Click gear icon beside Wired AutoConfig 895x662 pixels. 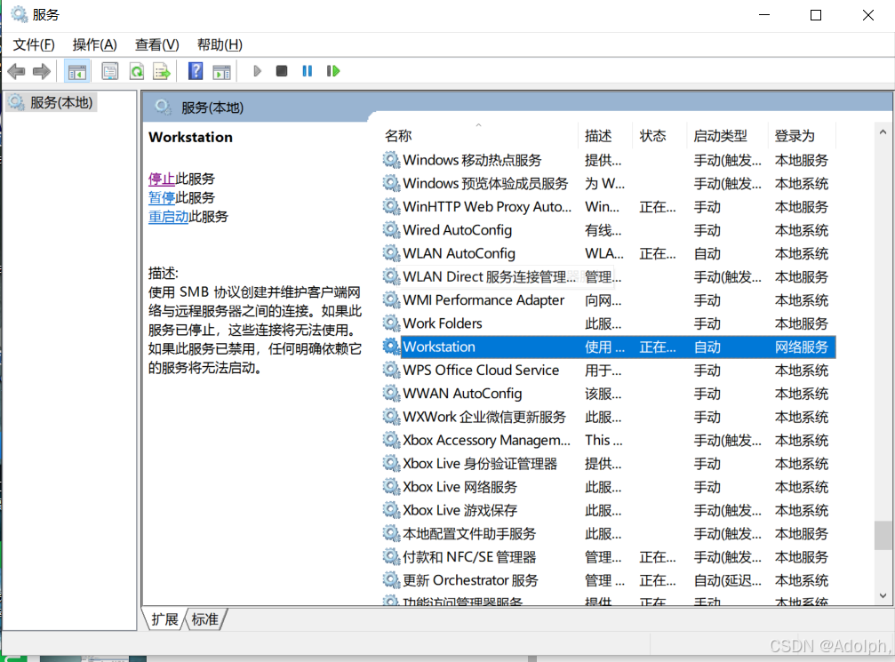pyautogui.click(x=391, y=229)
